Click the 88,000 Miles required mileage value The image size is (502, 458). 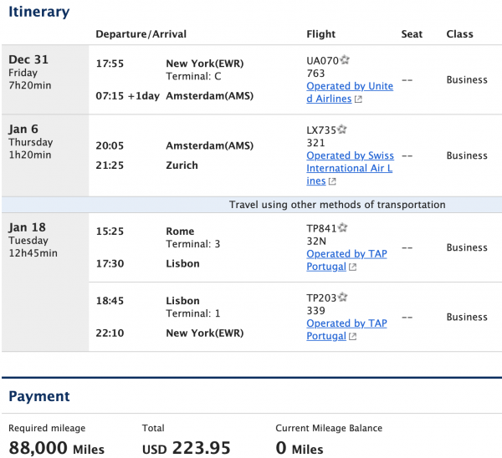tap(56, 449)
